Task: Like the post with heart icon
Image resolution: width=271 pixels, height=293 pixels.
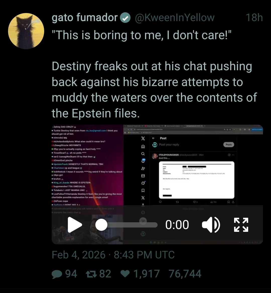Action: tap(125, 274)
